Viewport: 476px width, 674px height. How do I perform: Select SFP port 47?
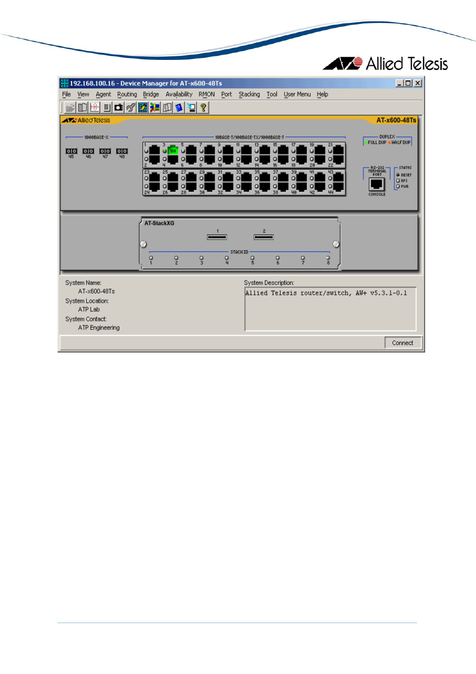(x=105, y=151)
